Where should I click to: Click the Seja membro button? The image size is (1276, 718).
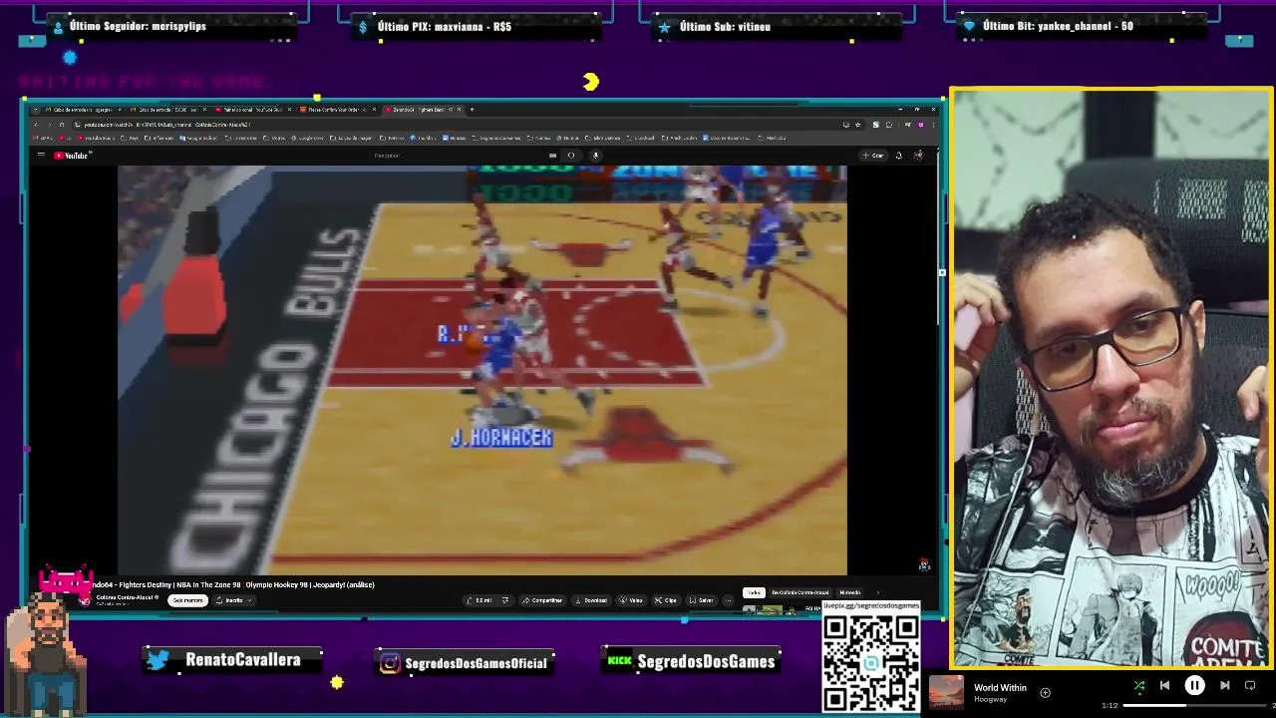187,600
